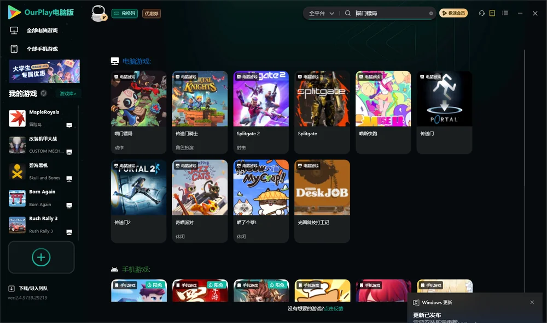Open the 传送门骑士 Portal Knights card
This screenshot has height=323, width=547.
[x=200, y=112]
